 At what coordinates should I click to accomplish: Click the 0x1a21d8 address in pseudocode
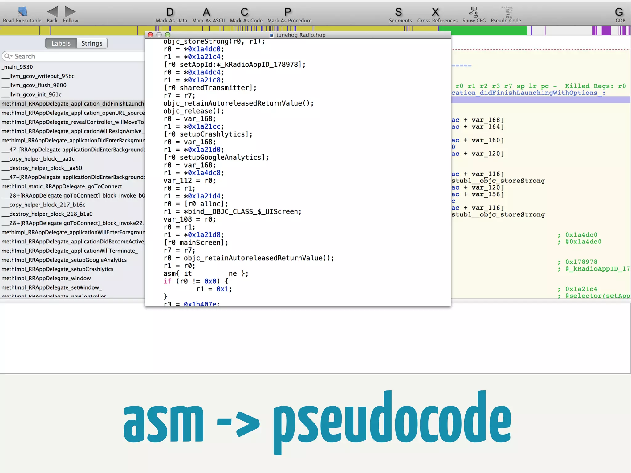point(204,235)
